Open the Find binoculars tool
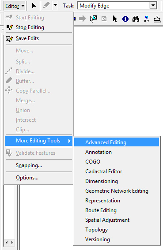 click(136, 19)
